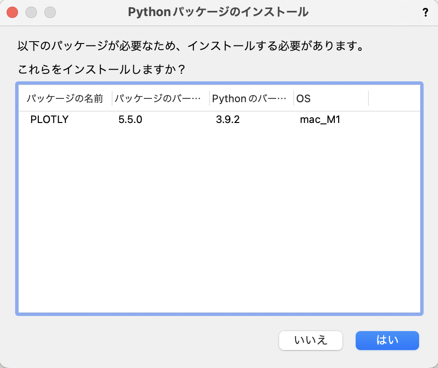Click the gray zoom window button
438x368 pixels.
50,12
